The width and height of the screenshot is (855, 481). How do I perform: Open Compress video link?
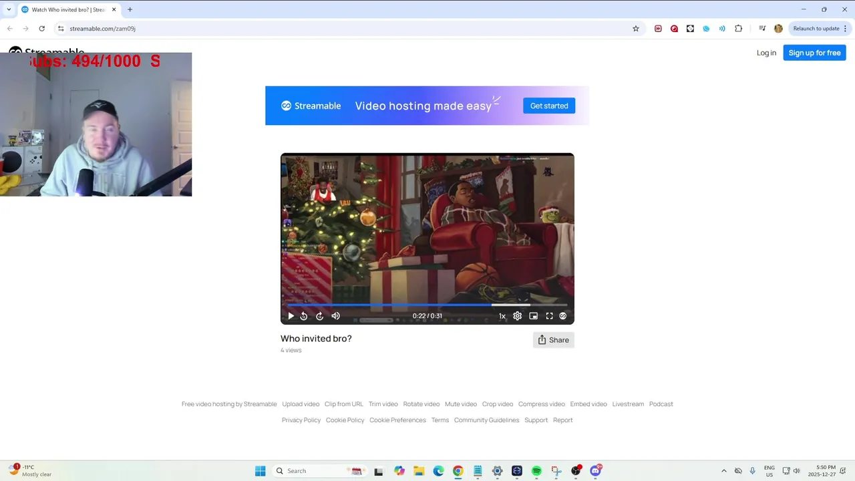tap(542, 404)
